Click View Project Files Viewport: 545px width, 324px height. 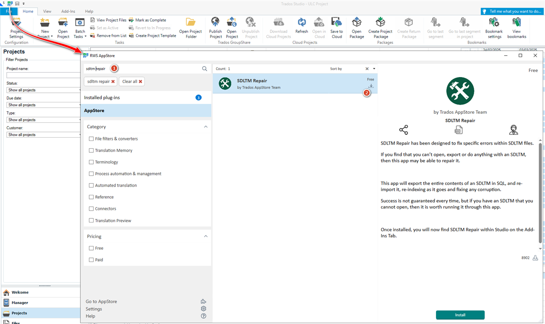click(109, 20)
